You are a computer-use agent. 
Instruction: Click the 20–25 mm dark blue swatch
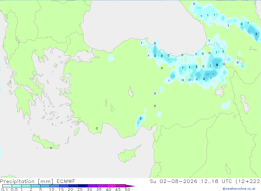tap(74, 186)
